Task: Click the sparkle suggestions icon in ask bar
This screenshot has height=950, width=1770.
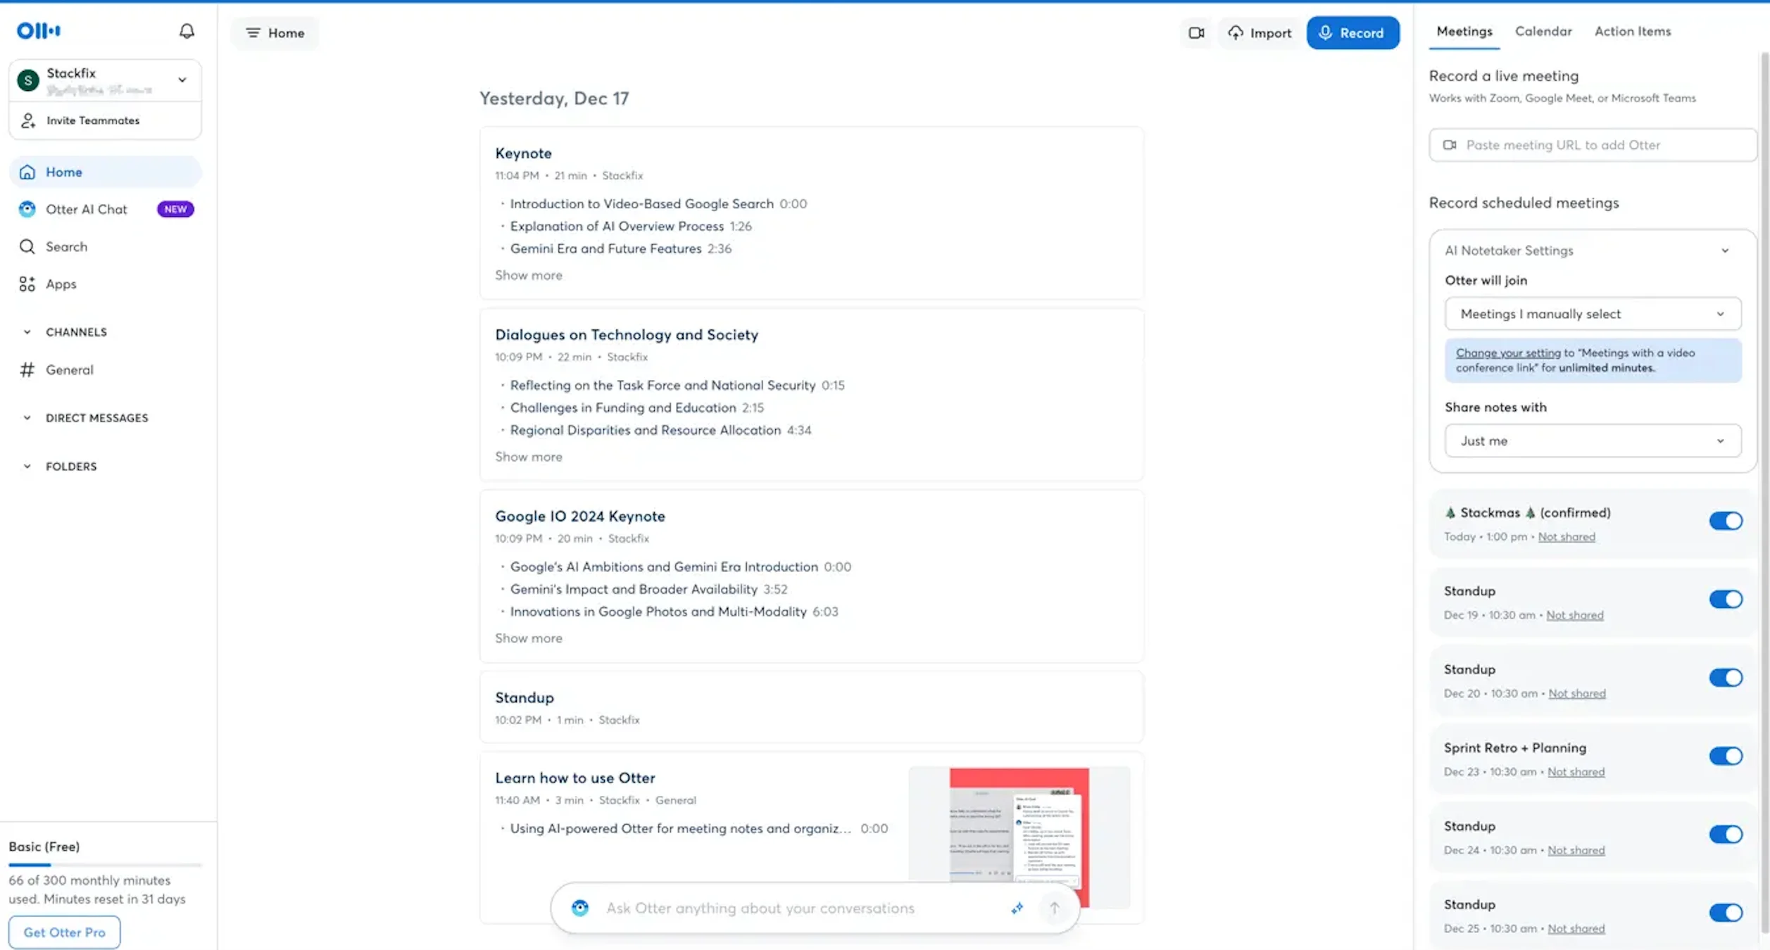Action: (x=1017, y=908)
